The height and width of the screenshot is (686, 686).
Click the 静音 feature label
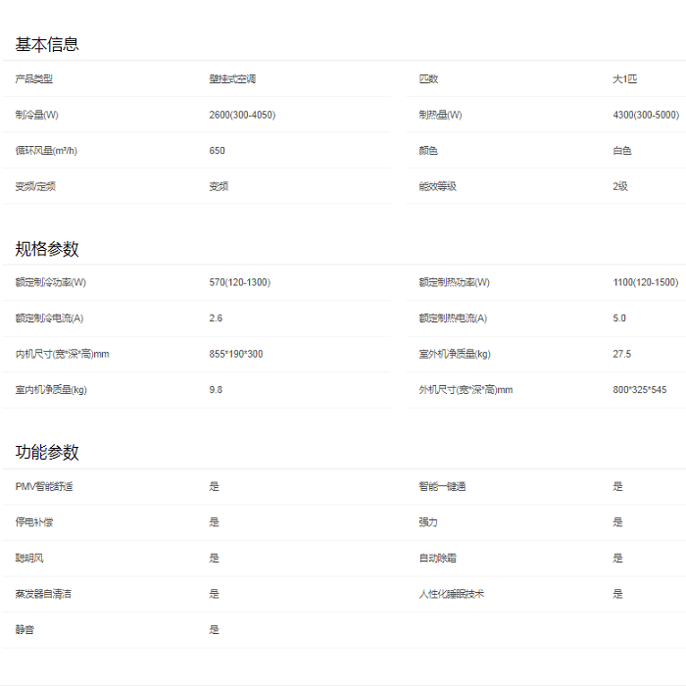24,630
